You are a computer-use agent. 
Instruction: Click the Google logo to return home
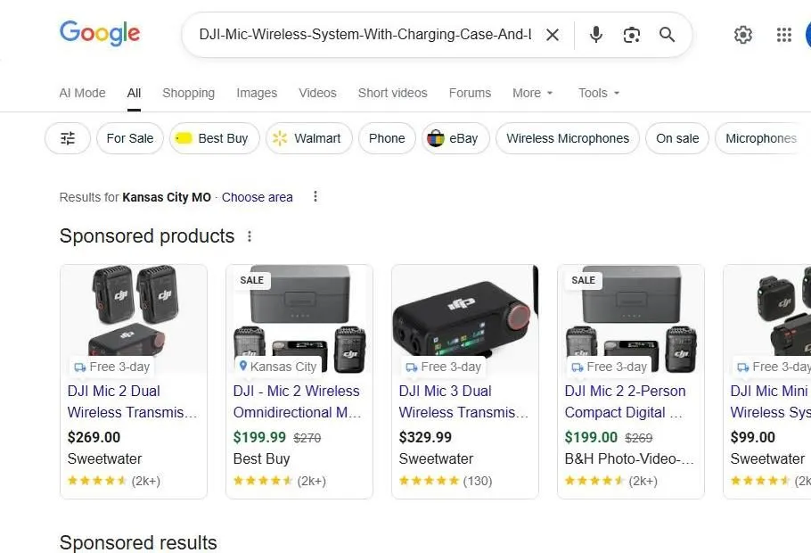(x=99, y=34)
